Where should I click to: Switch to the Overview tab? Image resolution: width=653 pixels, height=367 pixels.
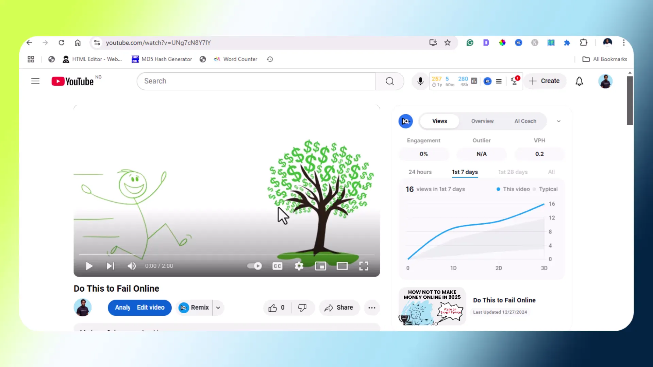(482, 121)
